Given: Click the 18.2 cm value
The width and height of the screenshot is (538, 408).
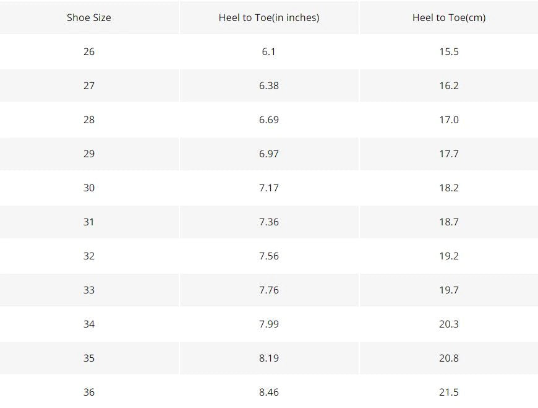Looking at the screenshot, I should [x=449, y=188].
